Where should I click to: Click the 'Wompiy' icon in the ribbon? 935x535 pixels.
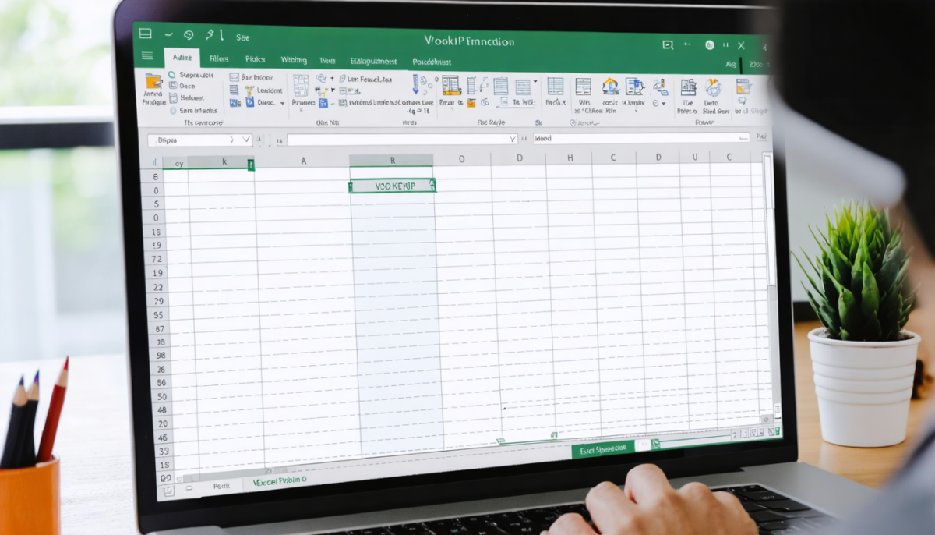pos(634,87)
